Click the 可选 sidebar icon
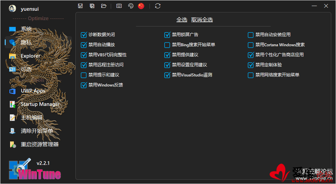This screenshot has width=336, height=184. (x=12, y=69)
